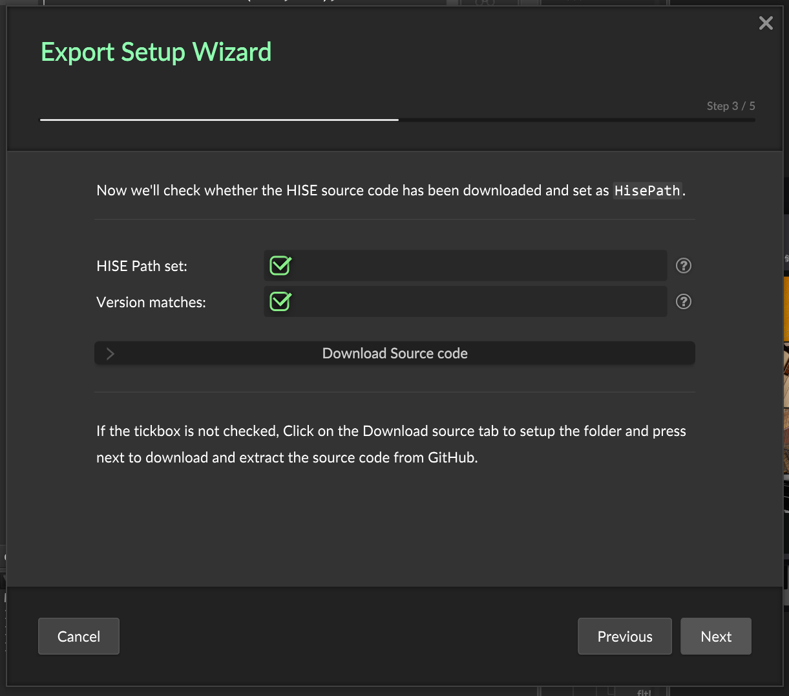The height and width of the screenshot is (696, 789).
Task: Click the Download Source code header text
Action: (x=395, y=353)
